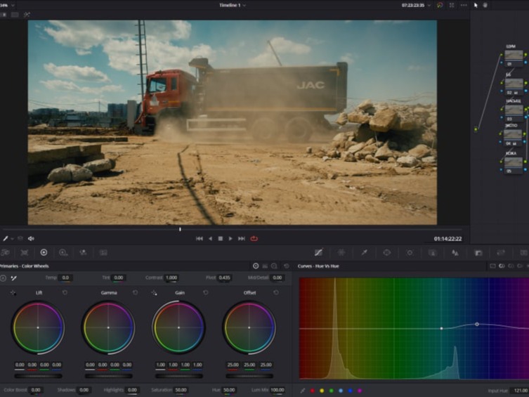The height and width of the screenshot is (397, 529).
Task: Click the Pivot value field
Action: pyautogui.click(x=224, y=278)
